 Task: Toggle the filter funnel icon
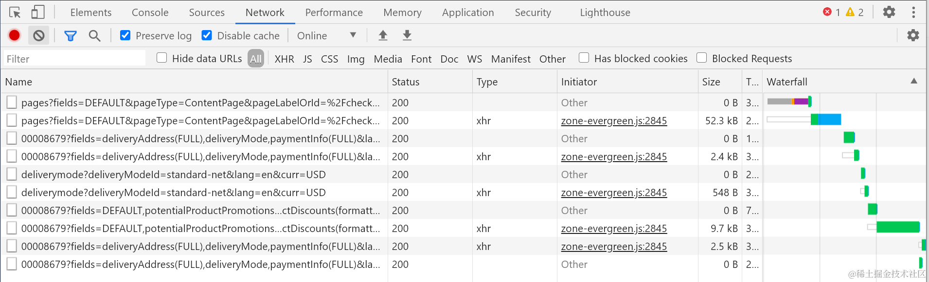coord(71,35)
